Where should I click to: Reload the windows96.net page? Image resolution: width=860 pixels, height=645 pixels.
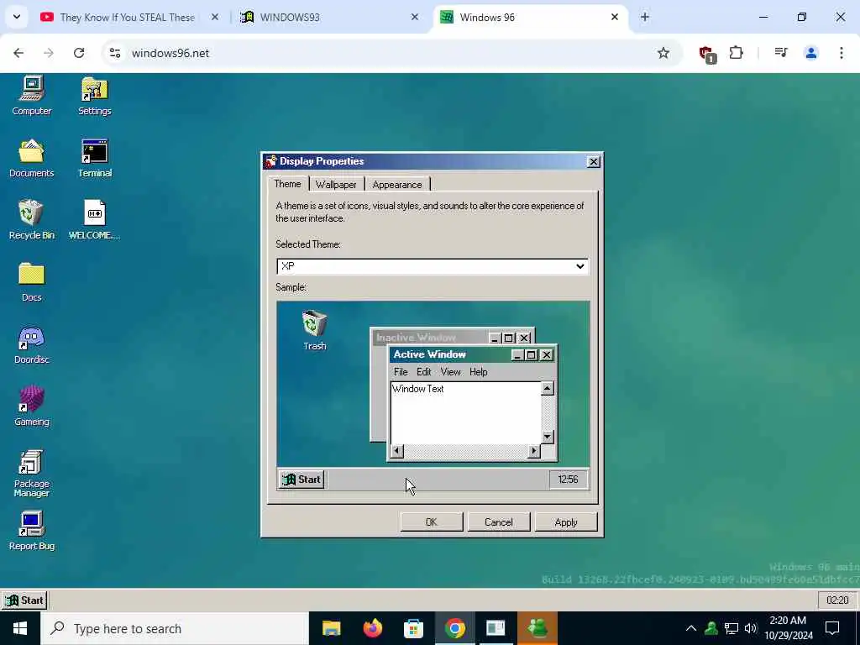point(79,53)
